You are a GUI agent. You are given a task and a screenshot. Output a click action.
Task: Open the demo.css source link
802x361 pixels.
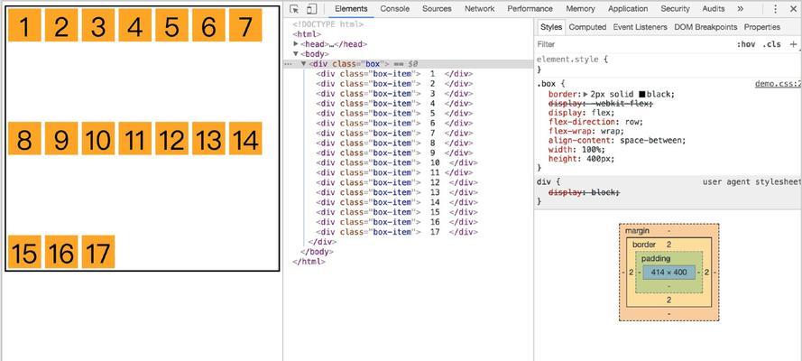[x=778, y=84]
